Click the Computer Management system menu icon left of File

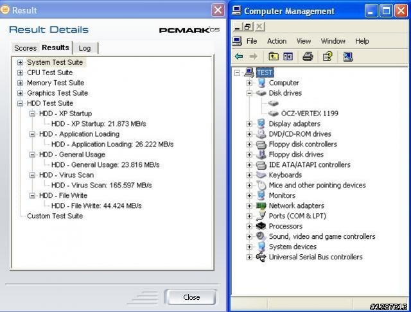(x=237, y=41)
